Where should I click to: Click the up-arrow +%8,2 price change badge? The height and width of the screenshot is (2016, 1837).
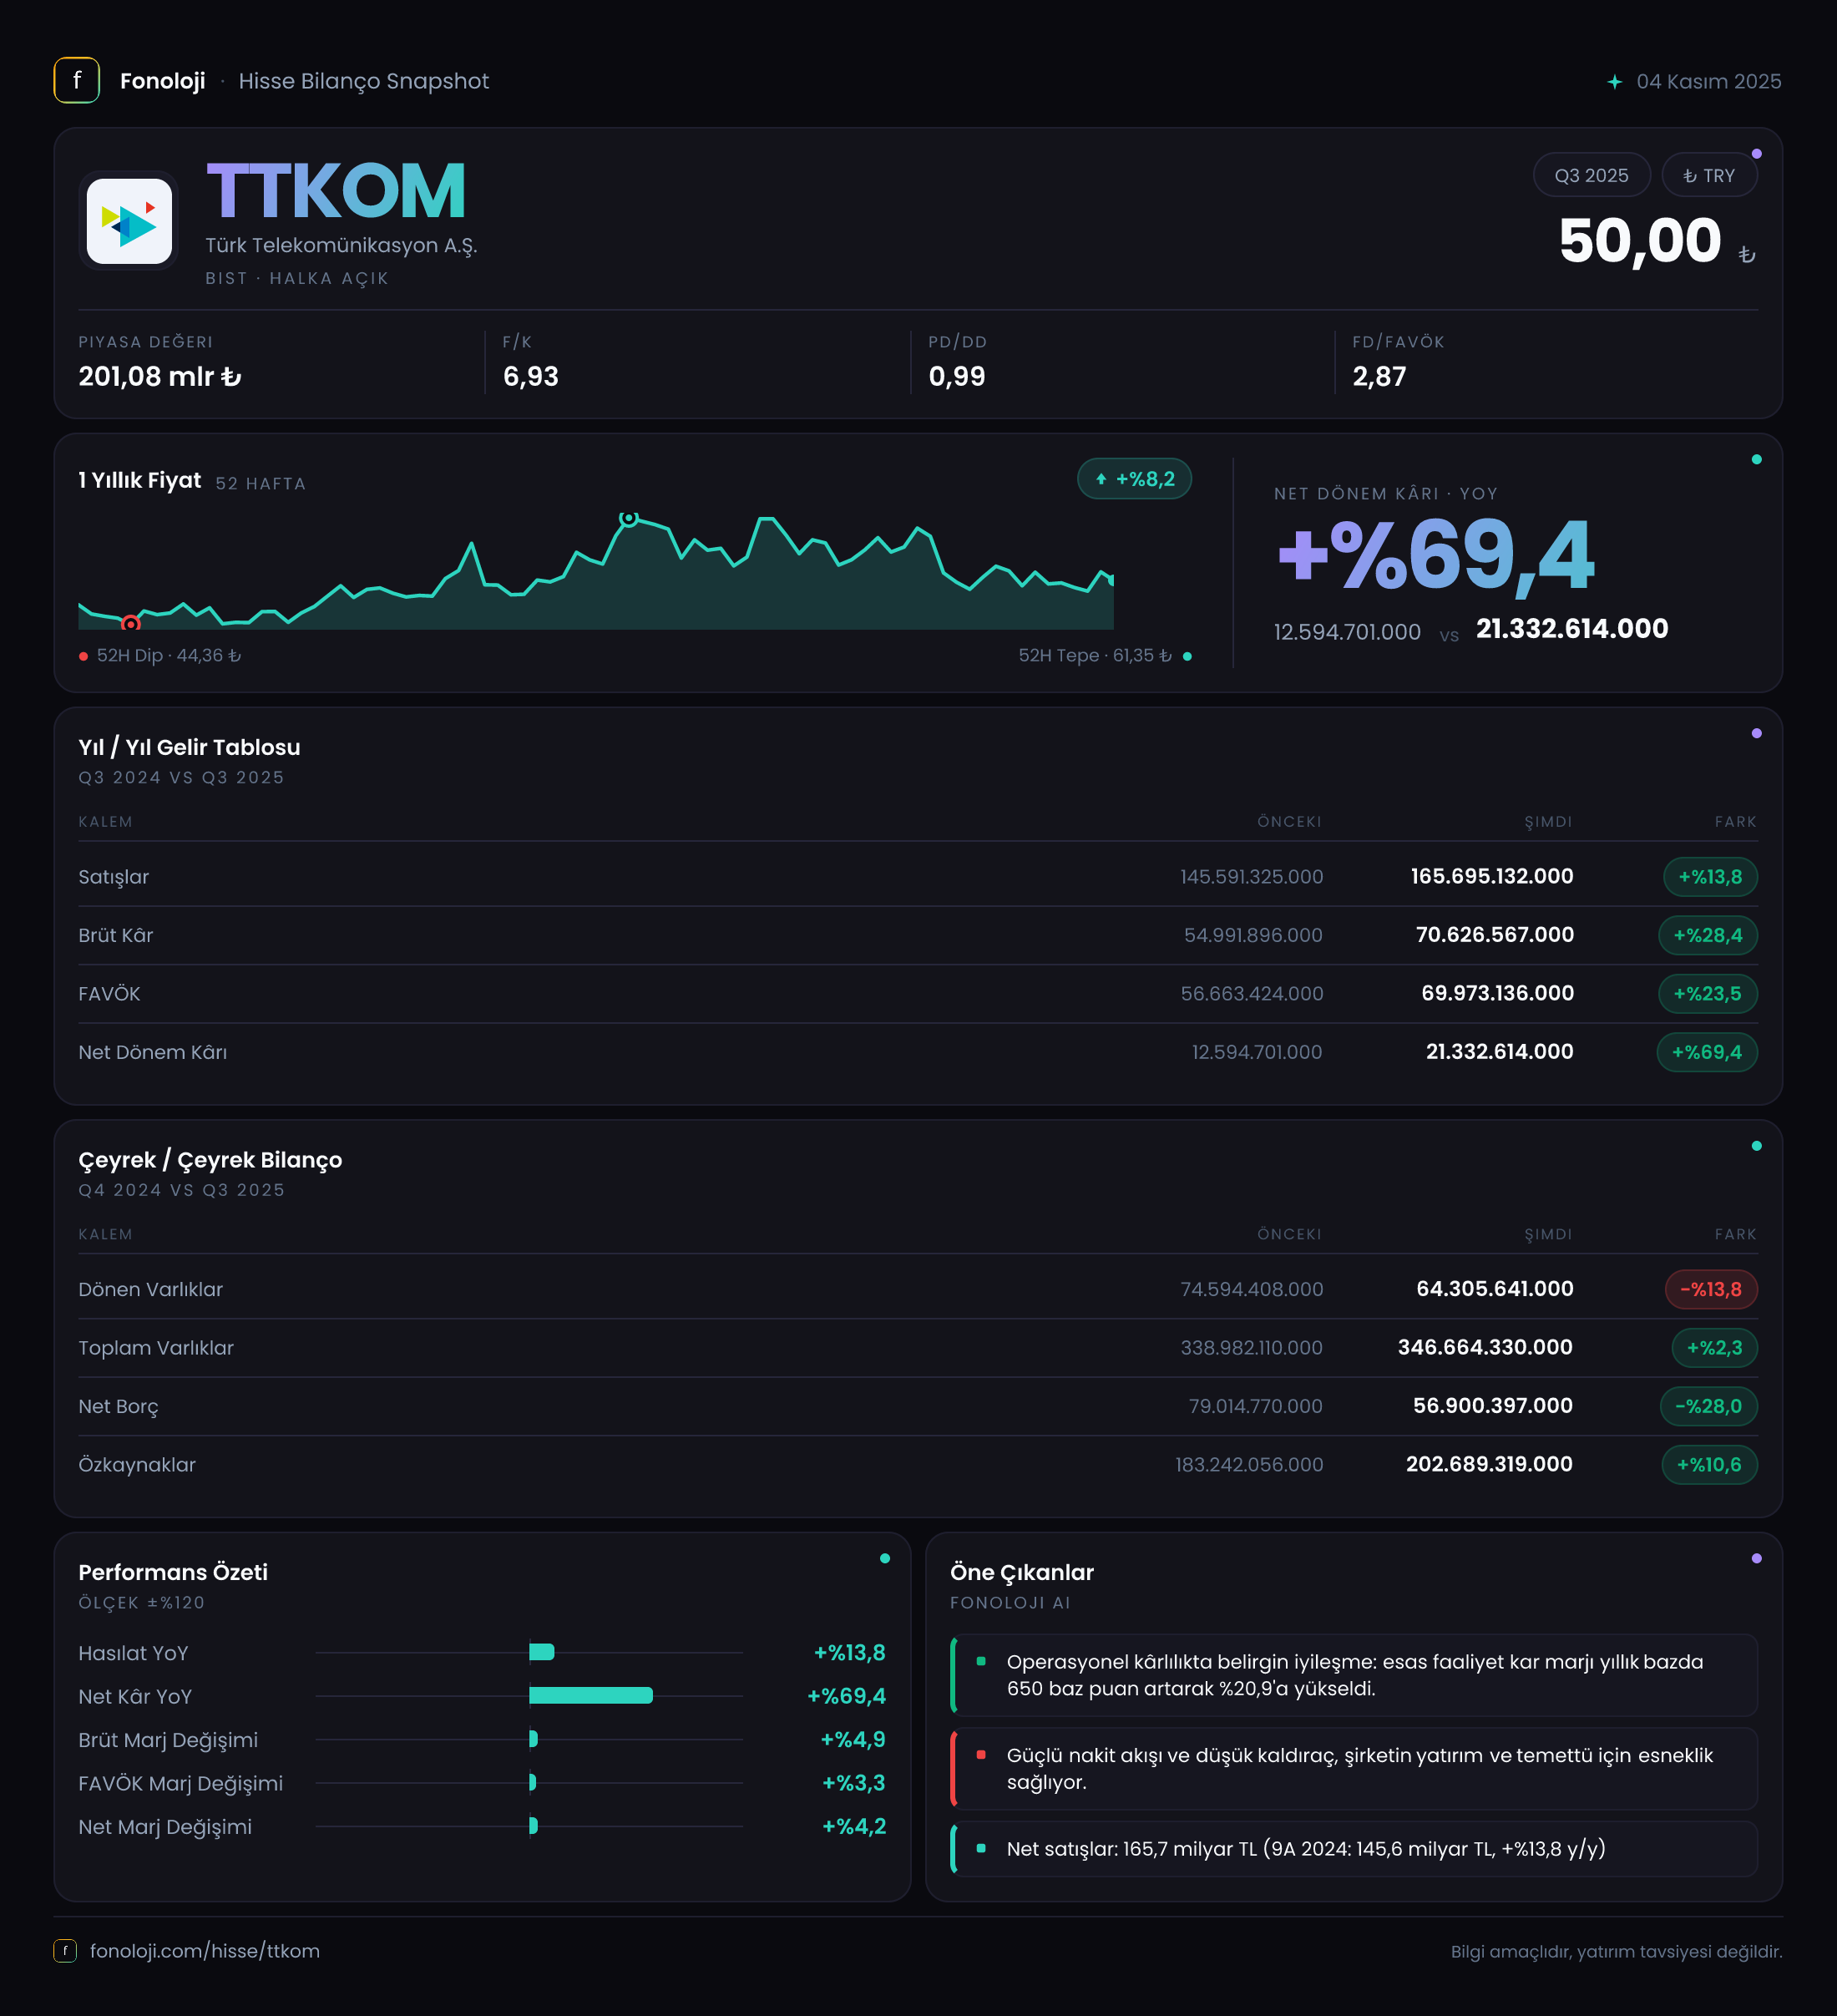(x=1134, y=479)
